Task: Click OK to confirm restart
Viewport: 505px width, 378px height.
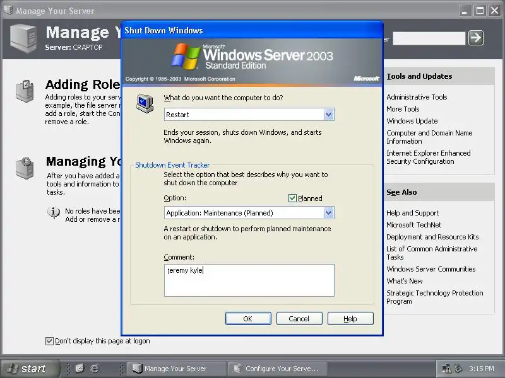Action: click(248, 319)
